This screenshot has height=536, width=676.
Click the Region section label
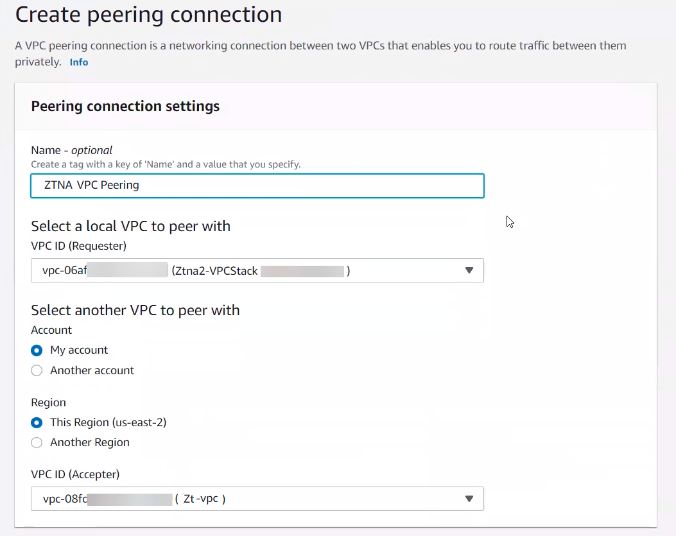[x=48, y=402]
